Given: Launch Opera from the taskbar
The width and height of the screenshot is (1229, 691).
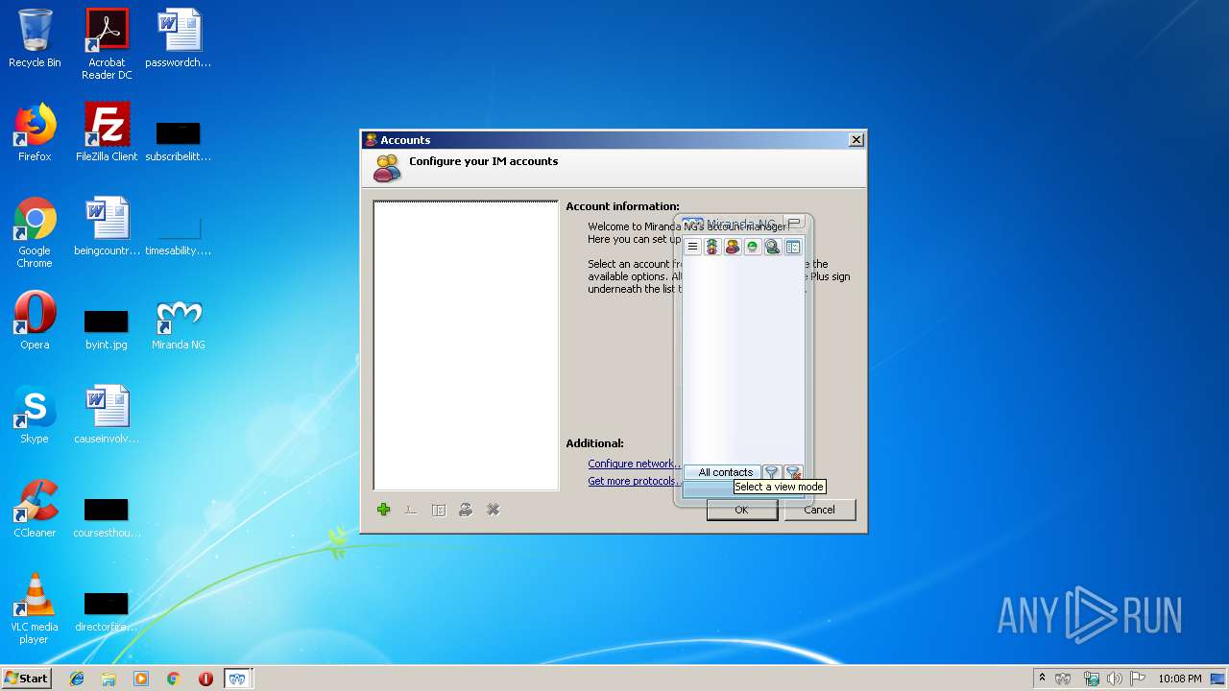Looking at the screenshot, I should click(205, 679).
